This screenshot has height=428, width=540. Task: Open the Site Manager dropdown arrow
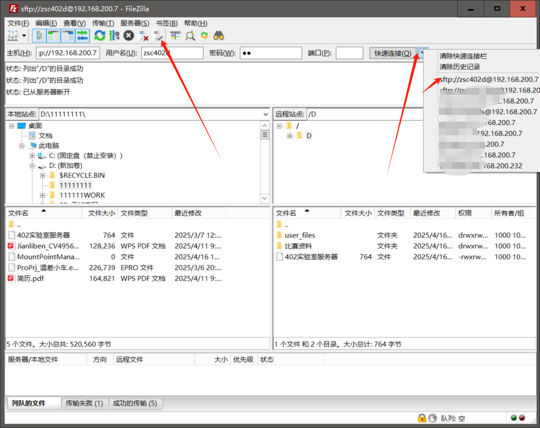24,35
